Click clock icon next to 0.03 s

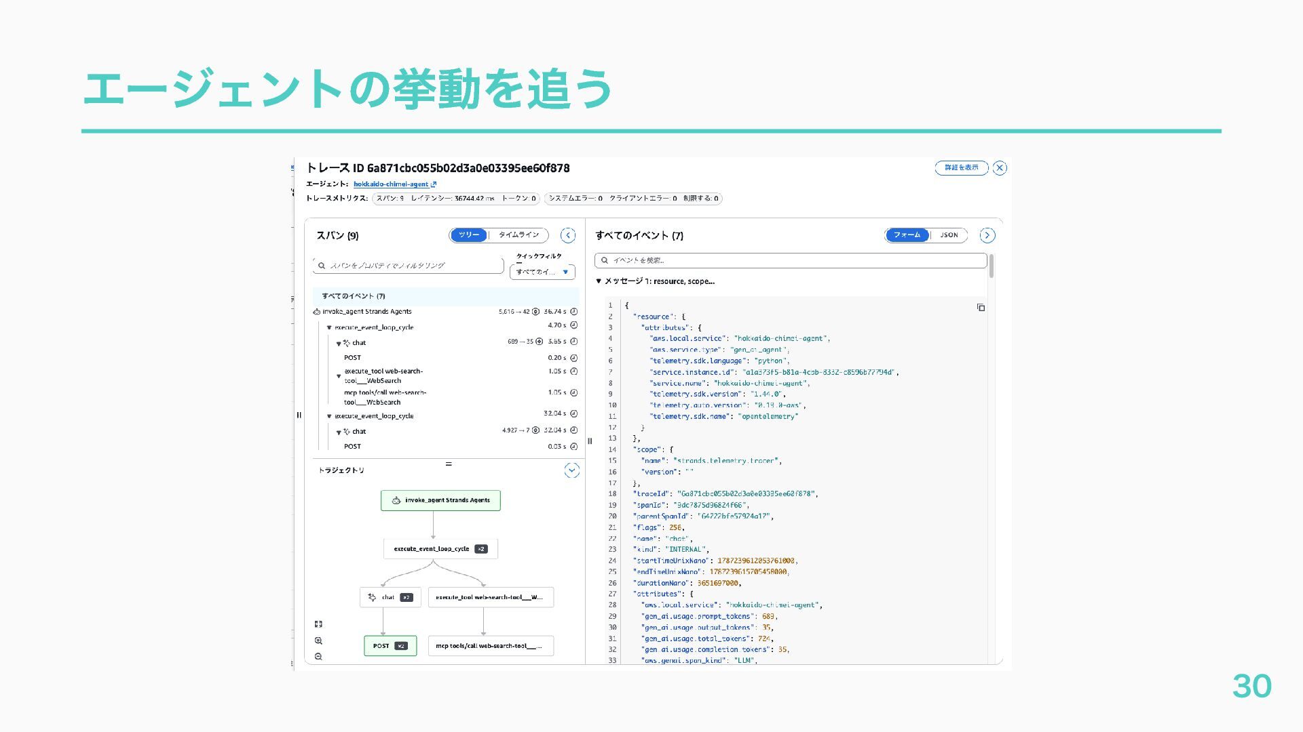tap(574, 446)
